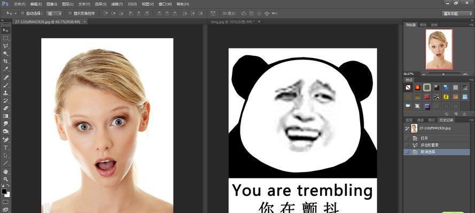Open the Navigator panel flyout menu
Image resolution: width=475 pixels, height=213 pixels.
471,24
